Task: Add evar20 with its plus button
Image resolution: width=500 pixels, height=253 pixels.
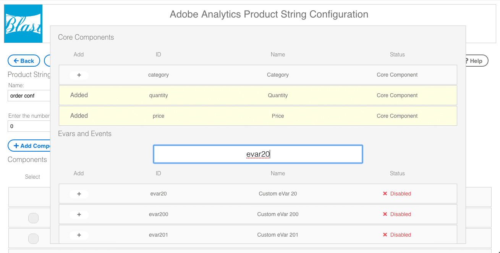Action: click(79, 194)
